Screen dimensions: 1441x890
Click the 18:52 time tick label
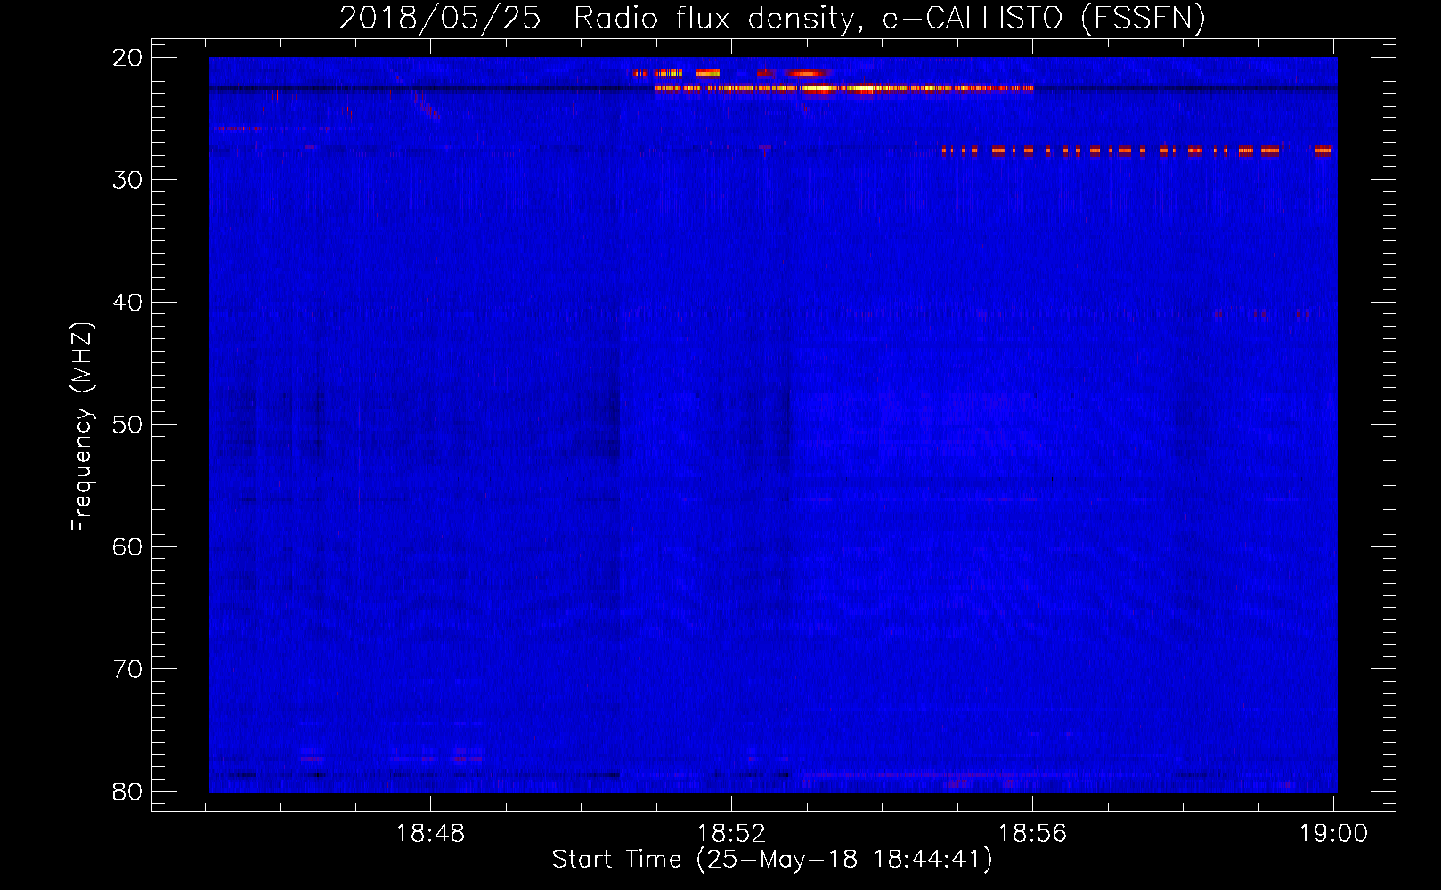731,833
